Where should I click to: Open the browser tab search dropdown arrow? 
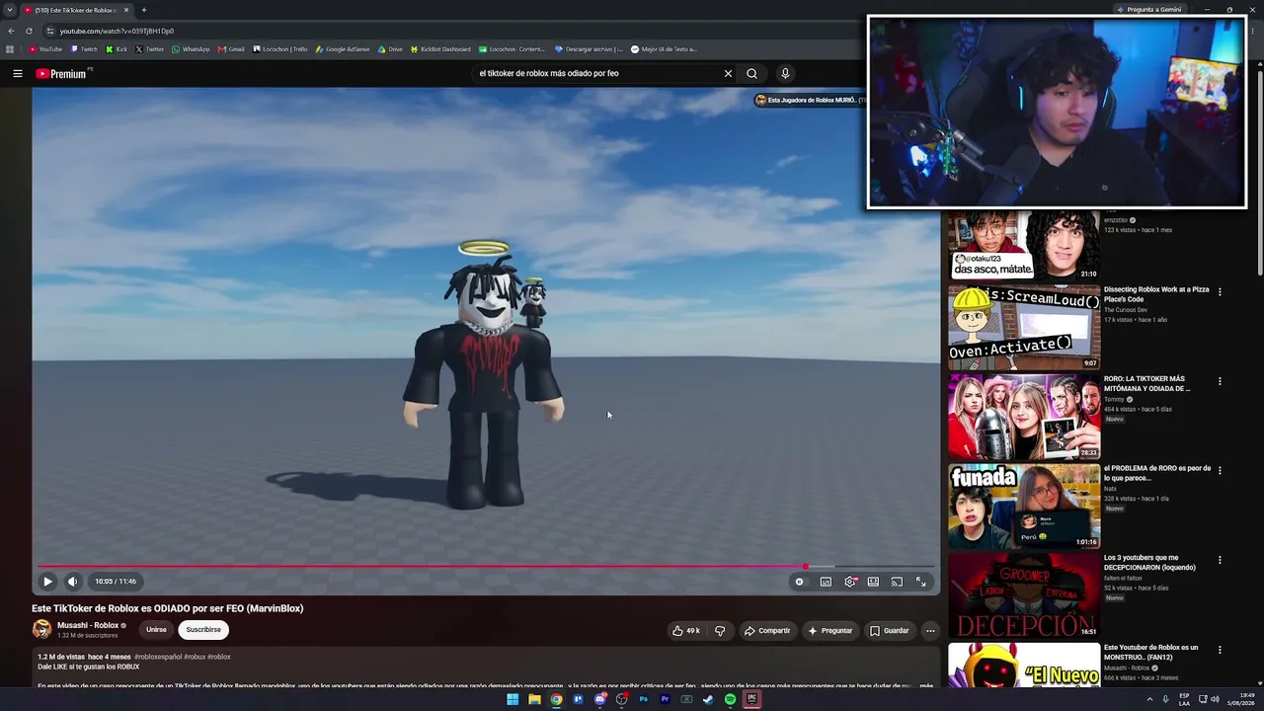pos(10,10)
